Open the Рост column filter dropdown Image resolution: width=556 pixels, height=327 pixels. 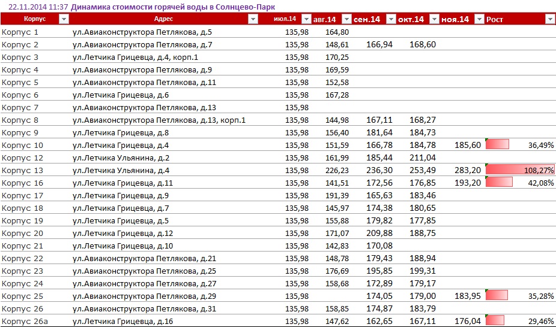tap(549, 19)
